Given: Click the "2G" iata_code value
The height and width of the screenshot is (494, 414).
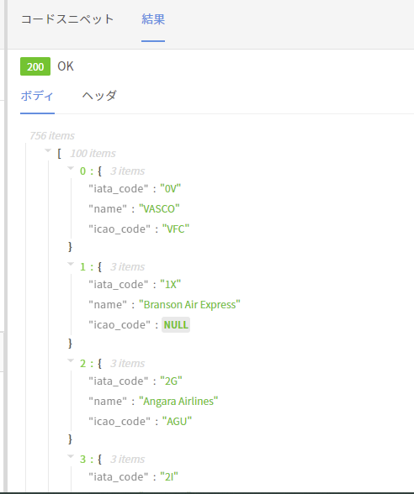Looking at the screenshot, I should [171, 381].
